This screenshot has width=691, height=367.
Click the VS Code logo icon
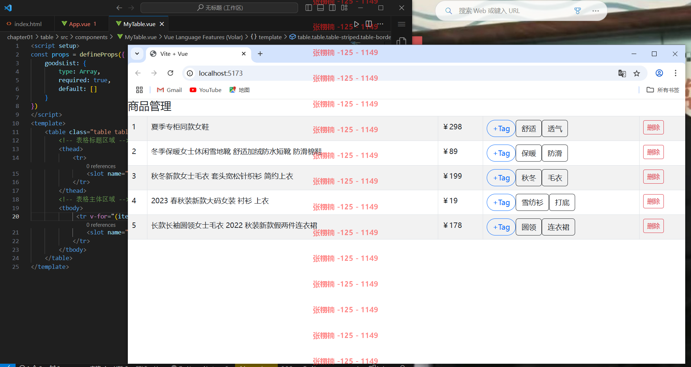click(x=8, y=8)
